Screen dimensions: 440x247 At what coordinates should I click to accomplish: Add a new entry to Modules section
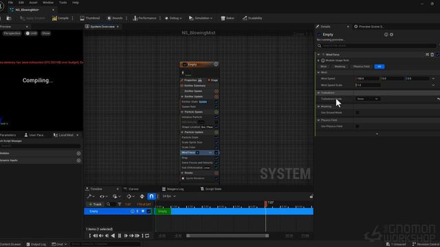tap(78, 153)
